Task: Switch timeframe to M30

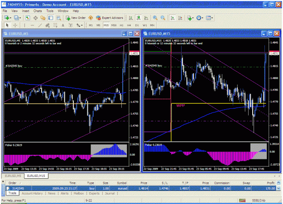Action: pyautogui.click(x=114, y=25)
